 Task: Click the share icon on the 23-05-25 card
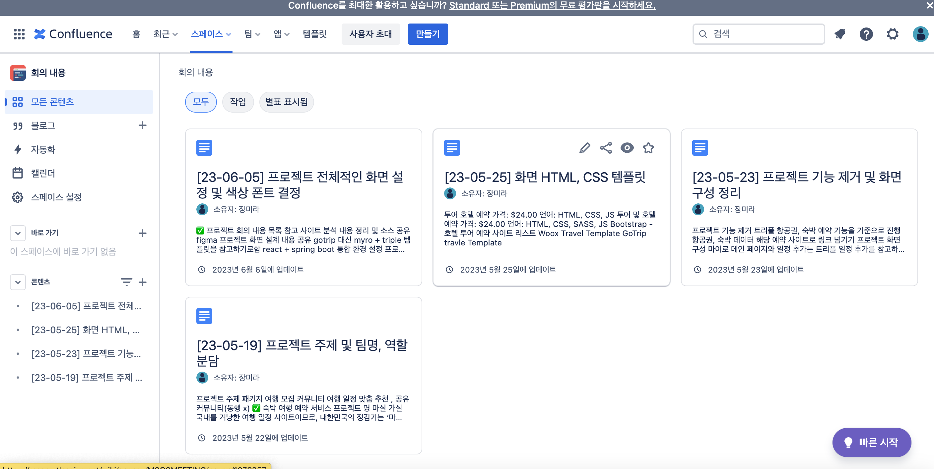(x=606, y=148)
